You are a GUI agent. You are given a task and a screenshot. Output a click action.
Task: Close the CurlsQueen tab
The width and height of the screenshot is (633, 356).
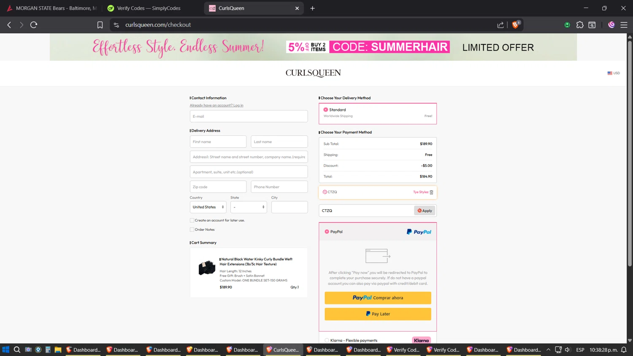point(297,8)
